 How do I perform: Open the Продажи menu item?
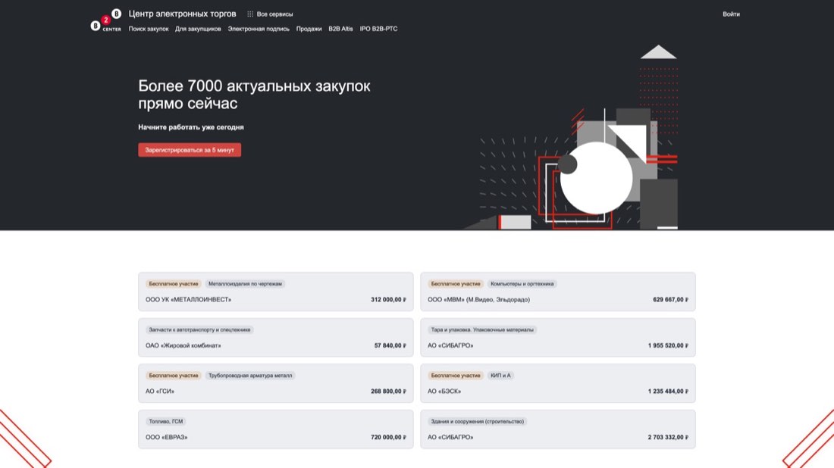(309, 30)
